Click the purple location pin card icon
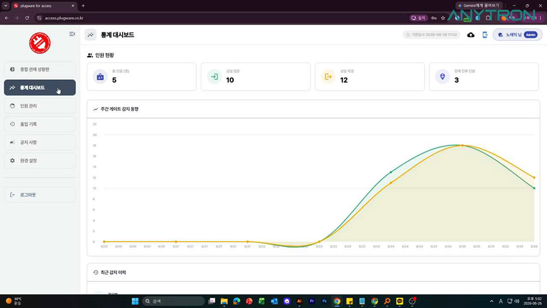Viewport: 547px width, 308px height. click(442, 76)
